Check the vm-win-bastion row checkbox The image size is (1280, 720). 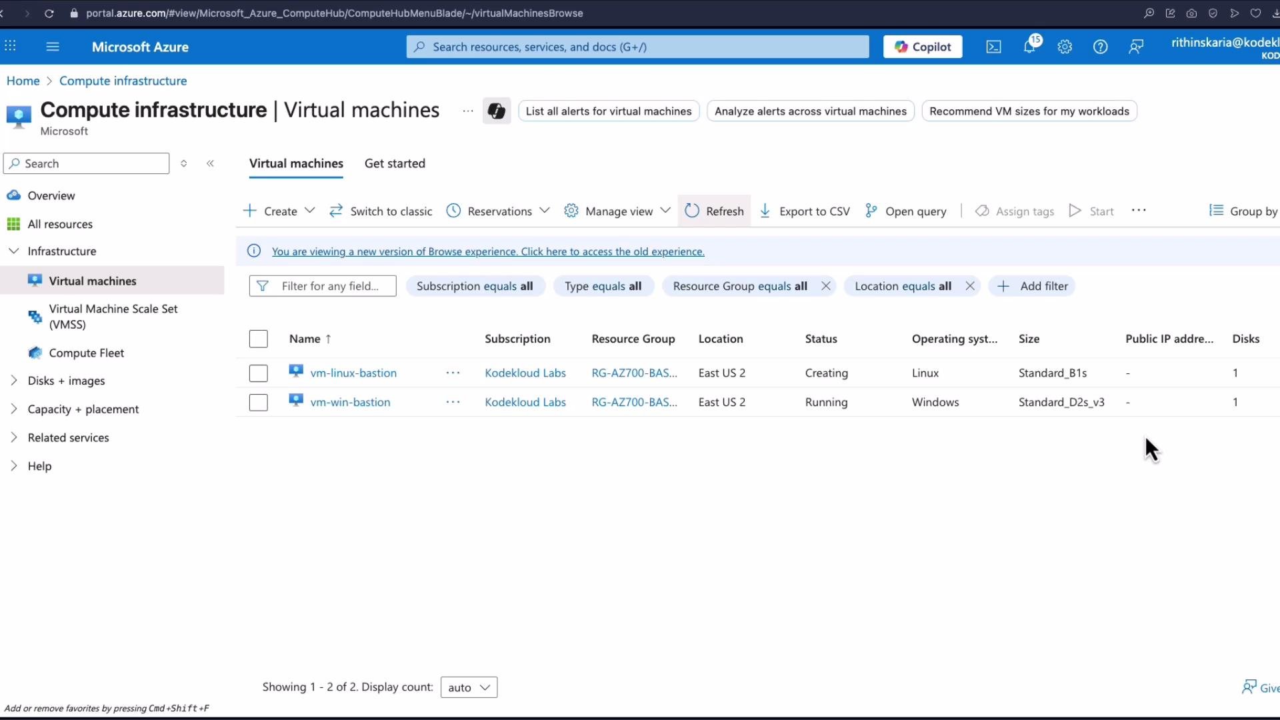click(x=259, y=403)
